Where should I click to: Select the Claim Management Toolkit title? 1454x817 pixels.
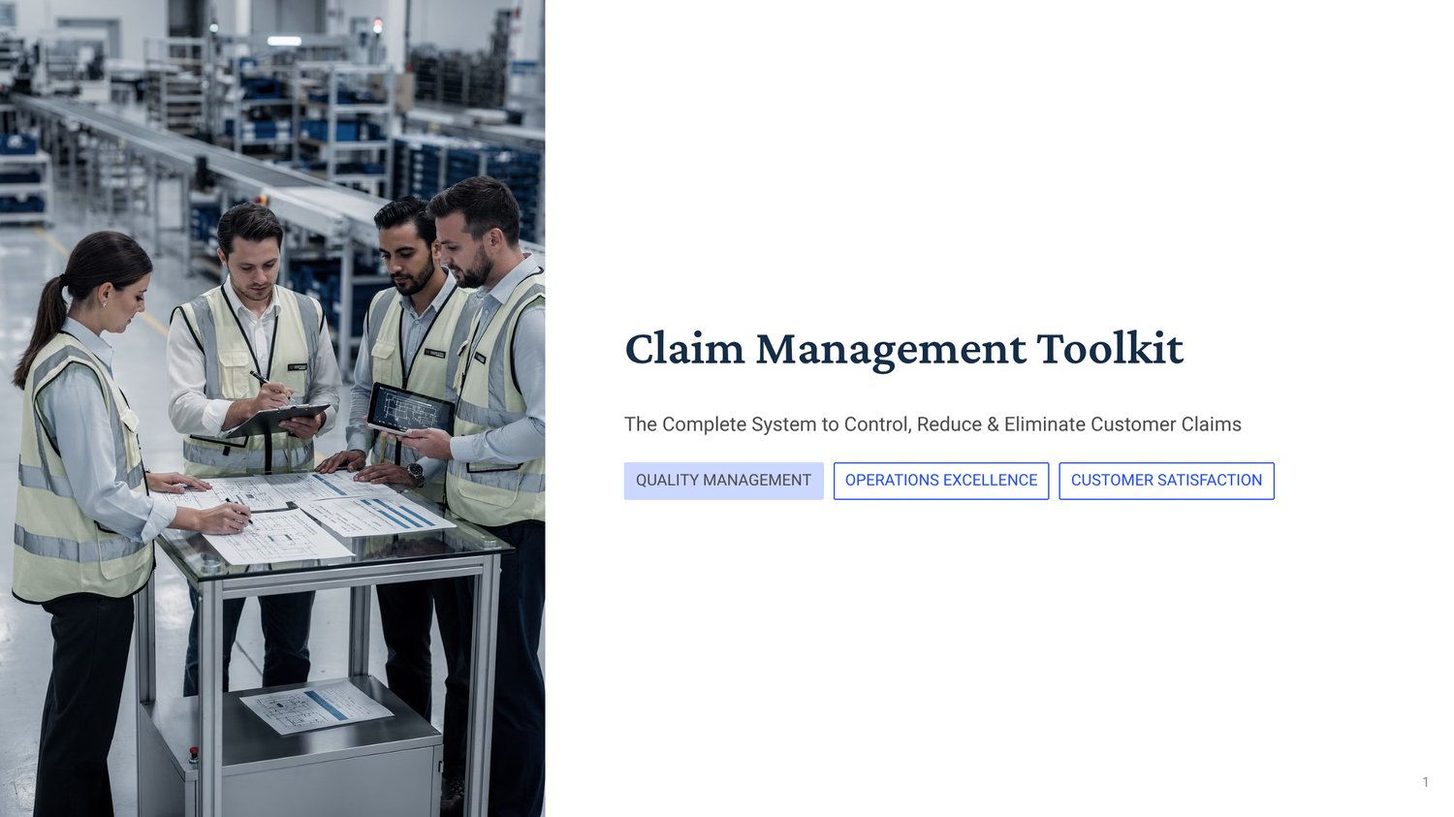tap(903, 349)
